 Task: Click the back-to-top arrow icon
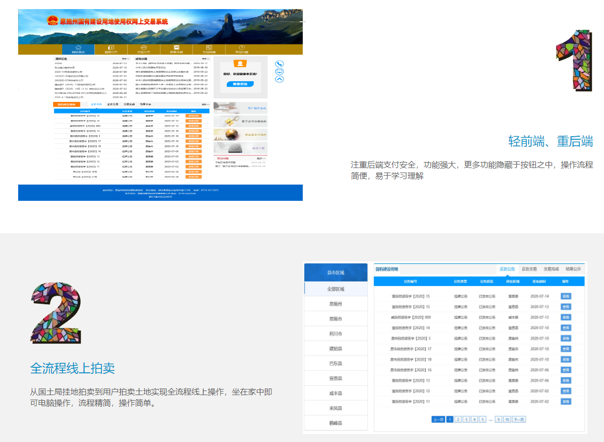coord(280,79)
